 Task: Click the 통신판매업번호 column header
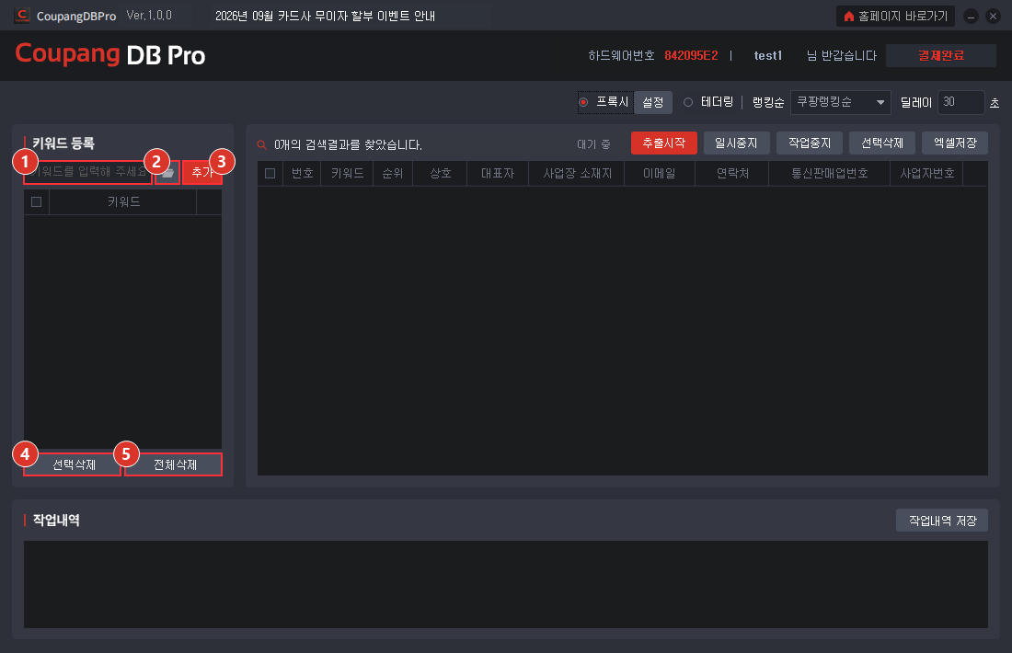coord(829,173)
